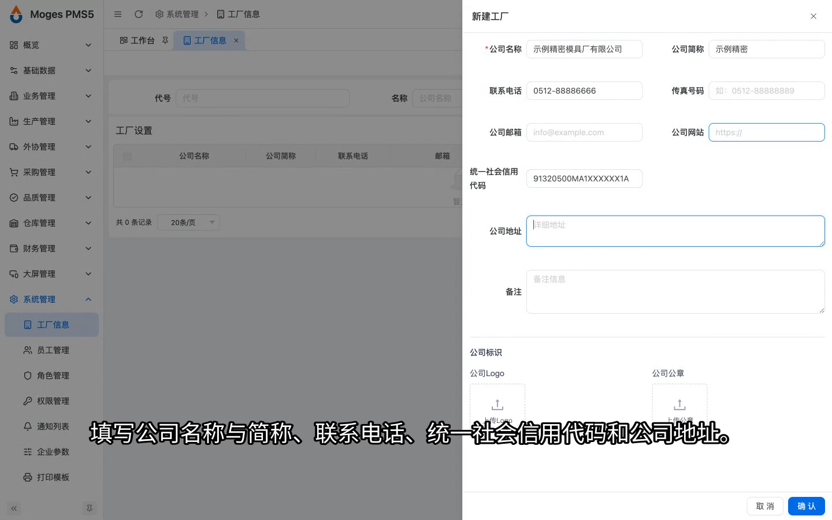Screen dimensions: 832x520
Task: Click the pin icon at sidebar bottom
Action: (90, 508)
